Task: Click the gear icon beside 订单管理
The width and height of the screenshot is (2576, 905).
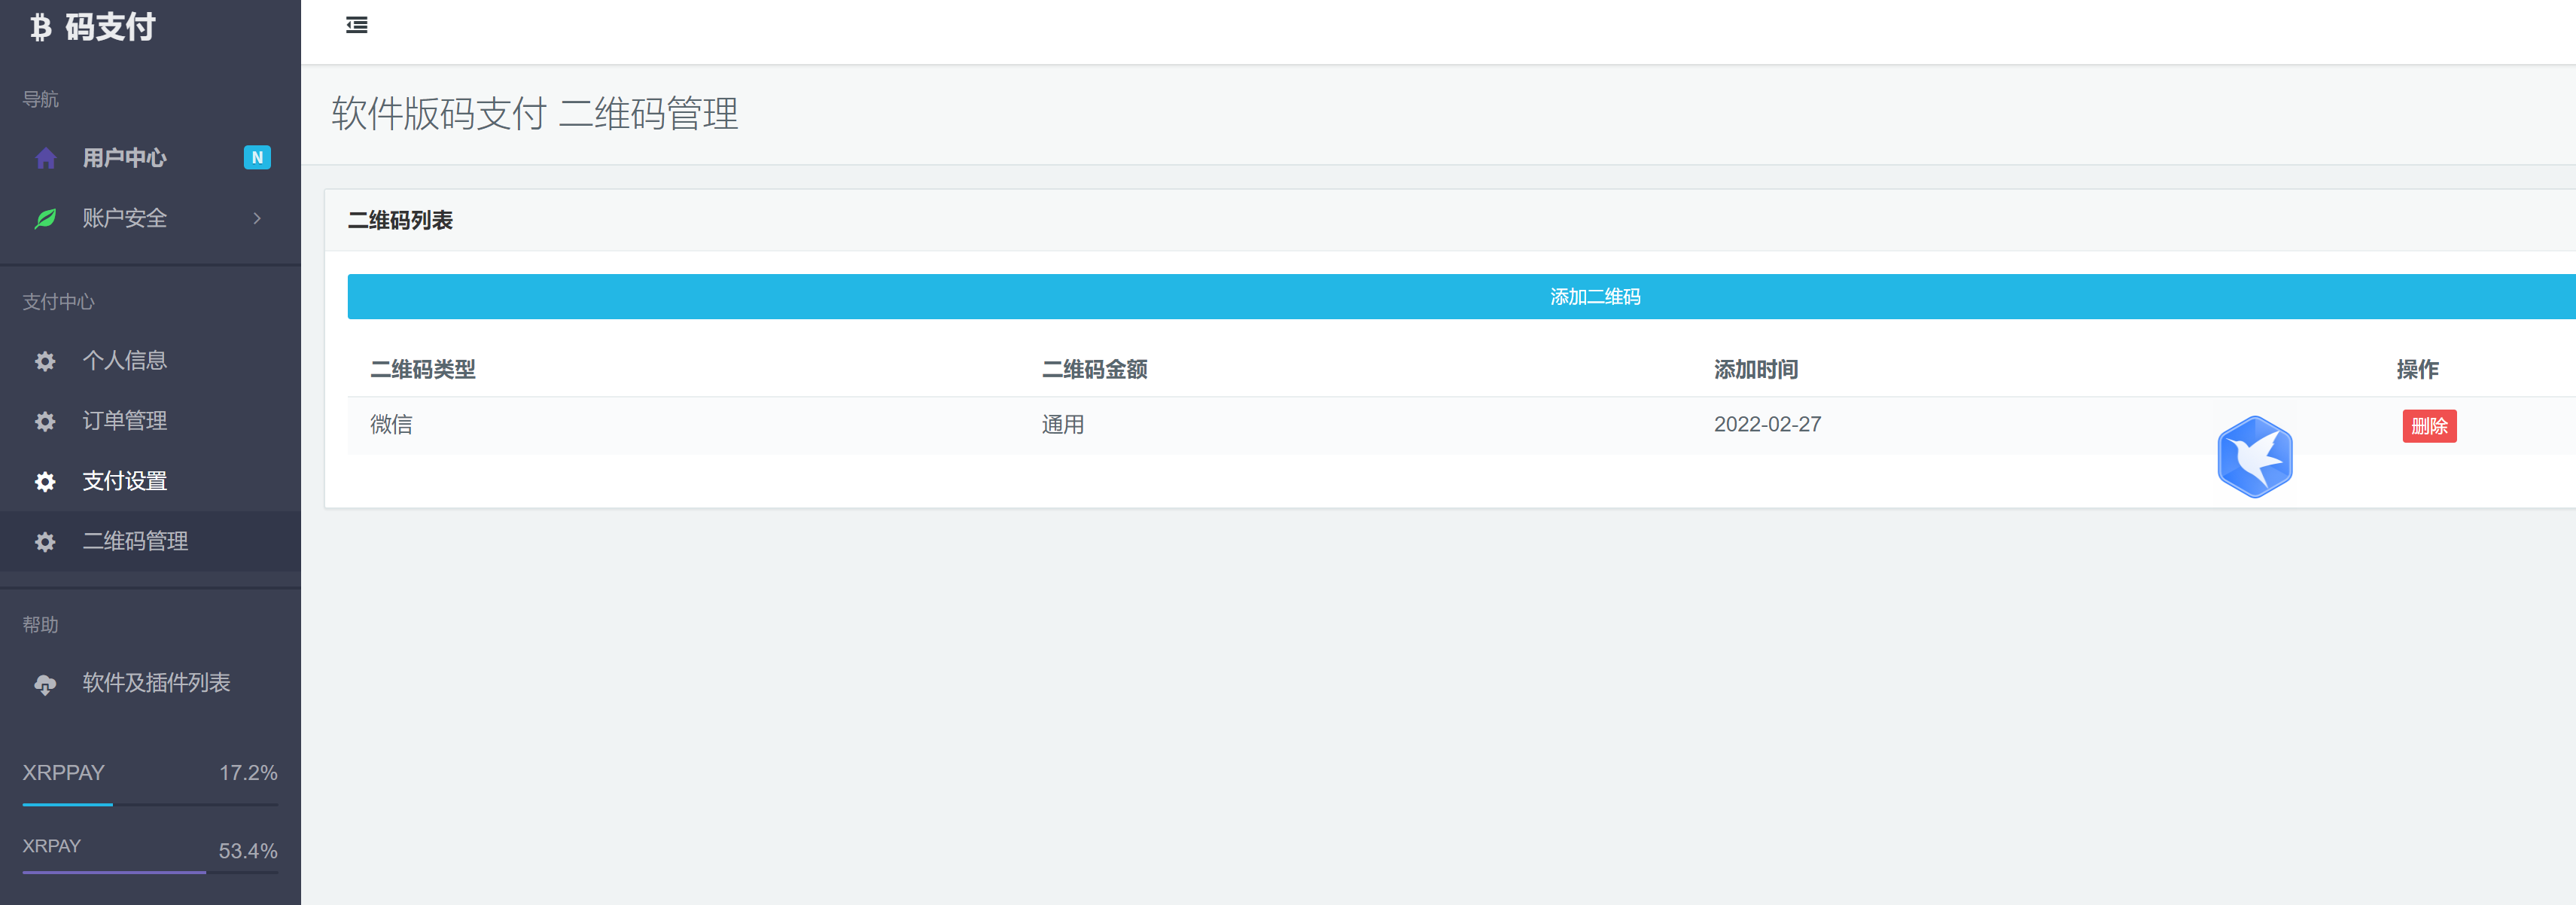Action: click(45, 421)
